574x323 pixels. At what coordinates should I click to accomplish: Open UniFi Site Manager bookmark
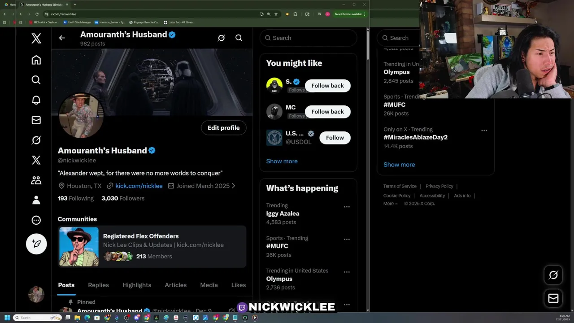77,22
